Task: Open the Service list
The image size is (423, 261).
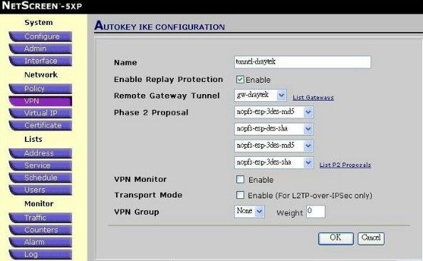Action: 41,165
